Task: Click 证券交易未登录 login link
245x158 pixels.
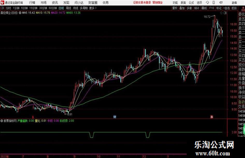Action: [142, 3]
